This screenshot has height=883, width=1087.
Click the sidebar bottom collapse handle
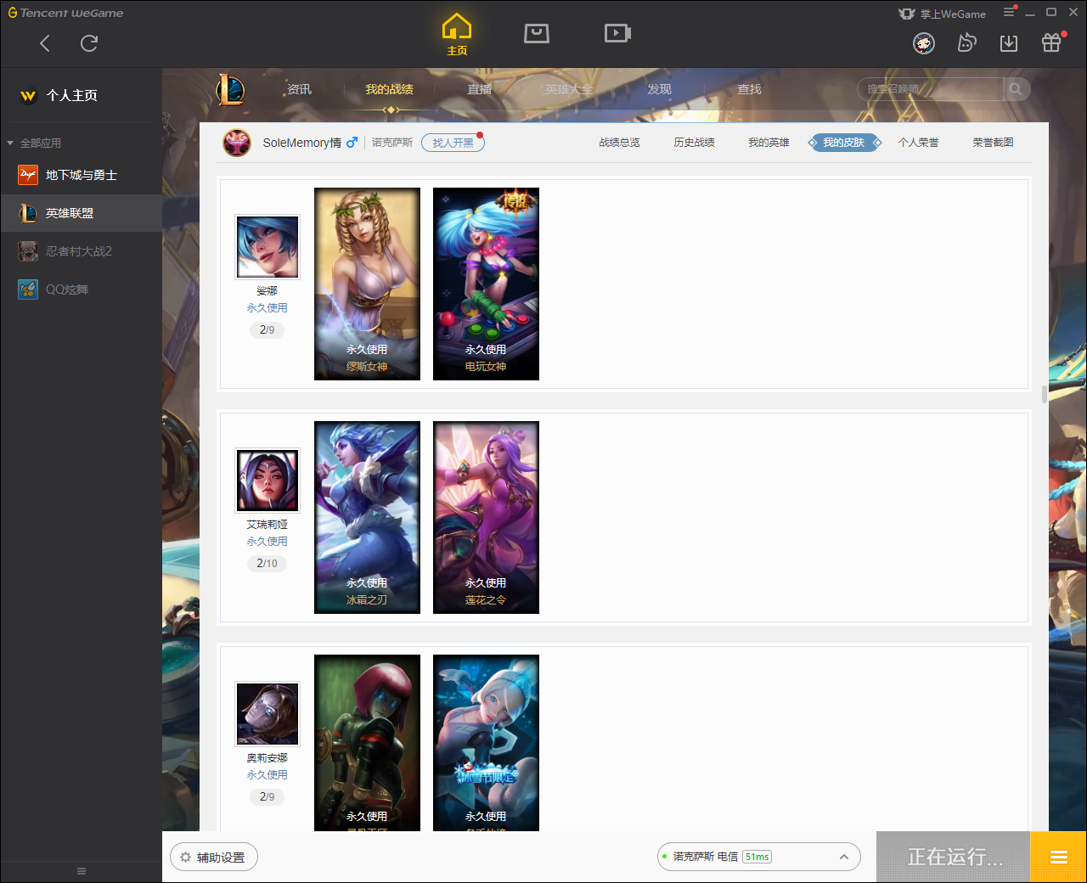(x=82, y=871)
